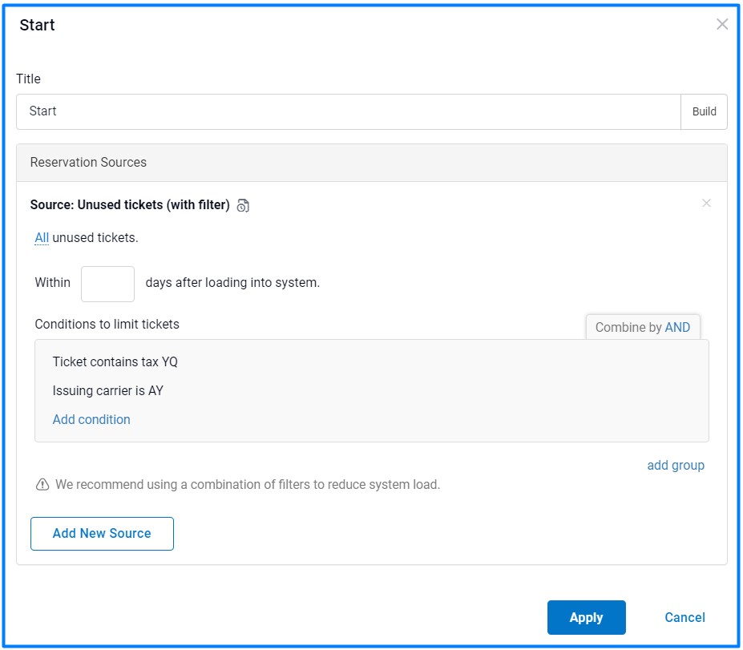Click the add group link
The image size is (743, 650).
[675, 466]
